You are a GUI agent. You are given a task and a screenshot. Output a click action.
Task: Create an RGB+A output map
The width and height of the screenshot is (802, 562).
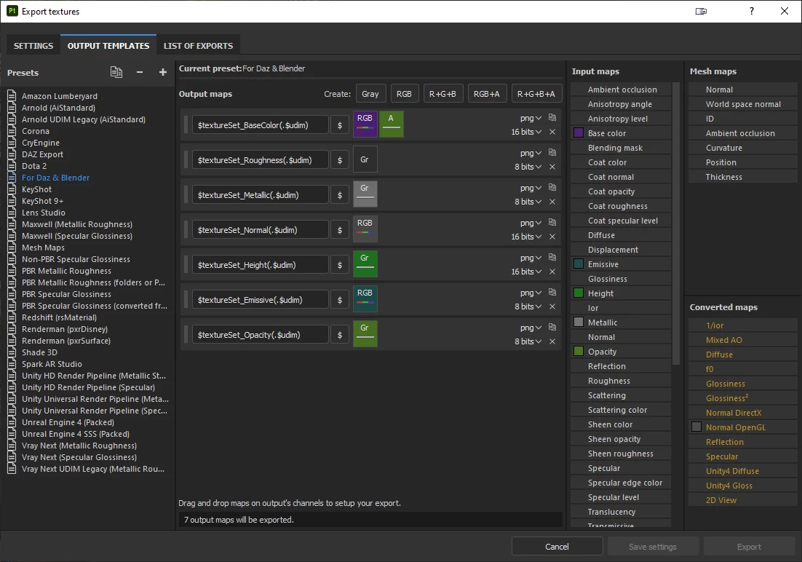pos(486,94)
